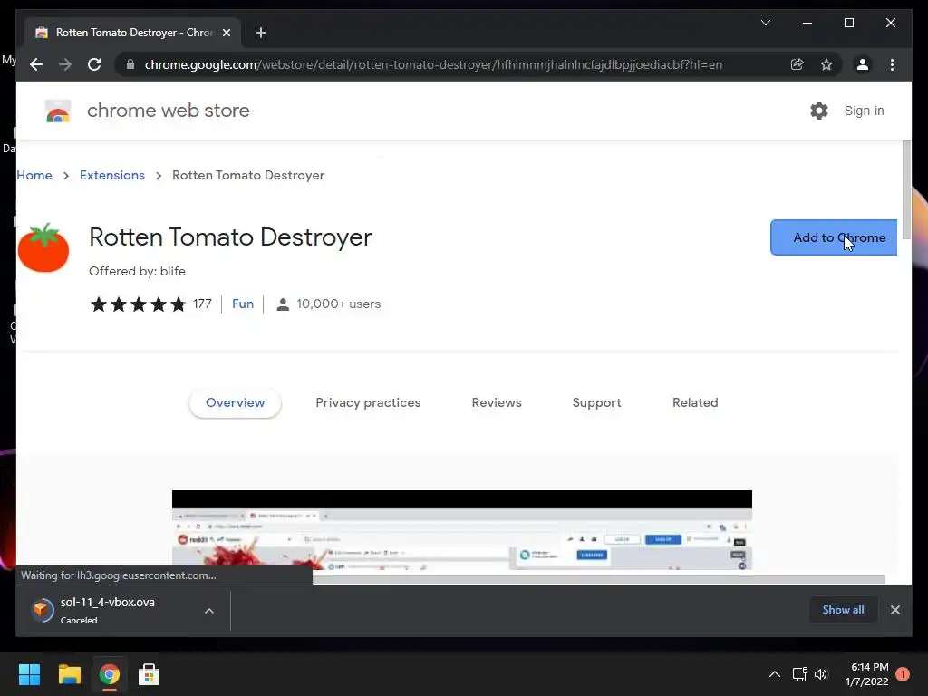Open the tab search dropdown arrow
The width and height of the screenshot is (928, 696).
pos(765,23)
